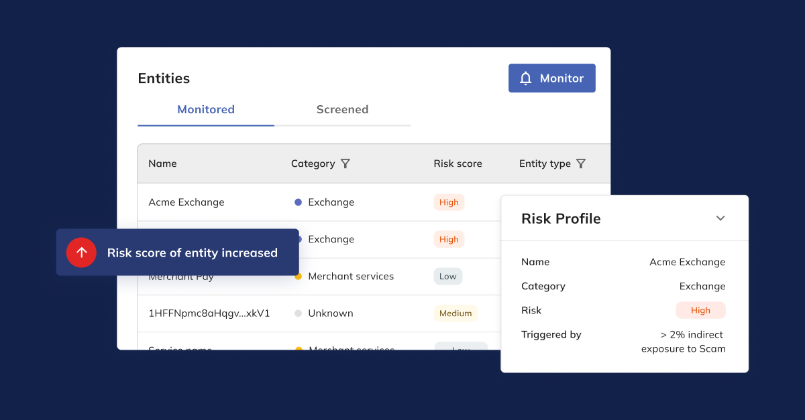Click the High risk badge for Acme Exchange
Image resolution: width=805 pixels, height=420 pixels.
[449, 202]
